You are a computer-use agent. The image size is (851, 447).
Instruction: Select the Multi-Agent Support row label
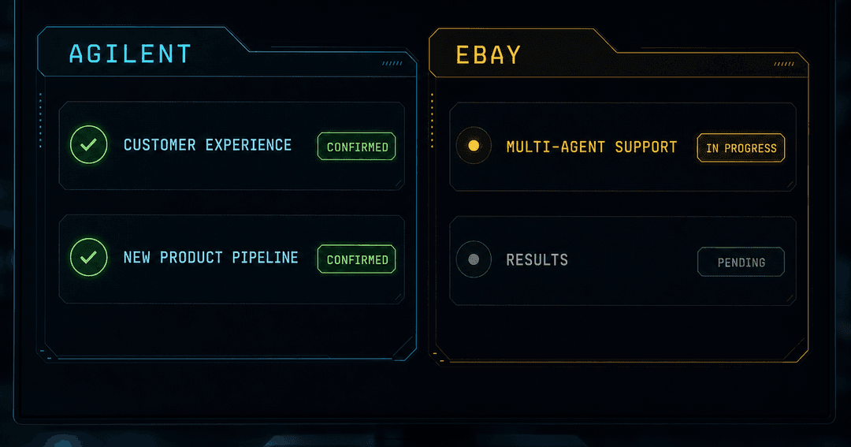592,147
